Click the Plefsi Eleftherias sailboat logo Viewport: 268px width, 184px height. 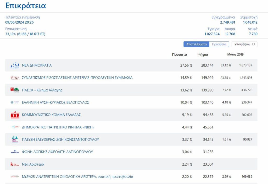tap(15, 139)
